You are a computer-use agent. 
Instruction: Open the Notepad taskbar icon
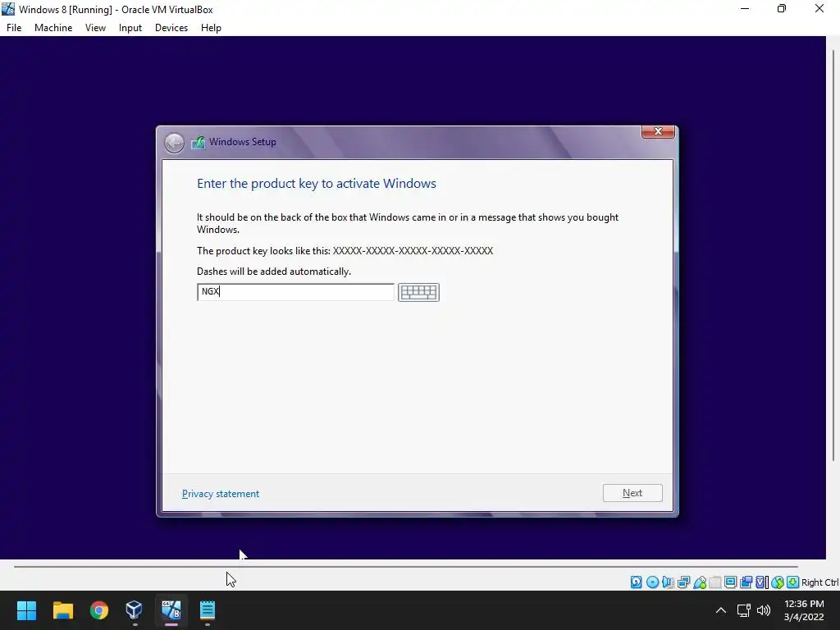pyautogui.click(x=208, y=610)
